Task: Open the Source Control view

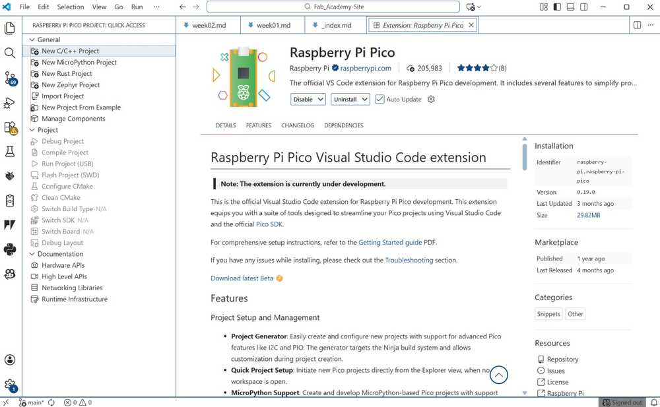Action: point(9,79)
